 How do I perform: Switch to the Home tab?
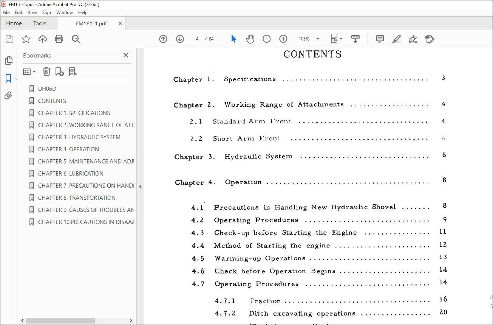click(14, 23)
